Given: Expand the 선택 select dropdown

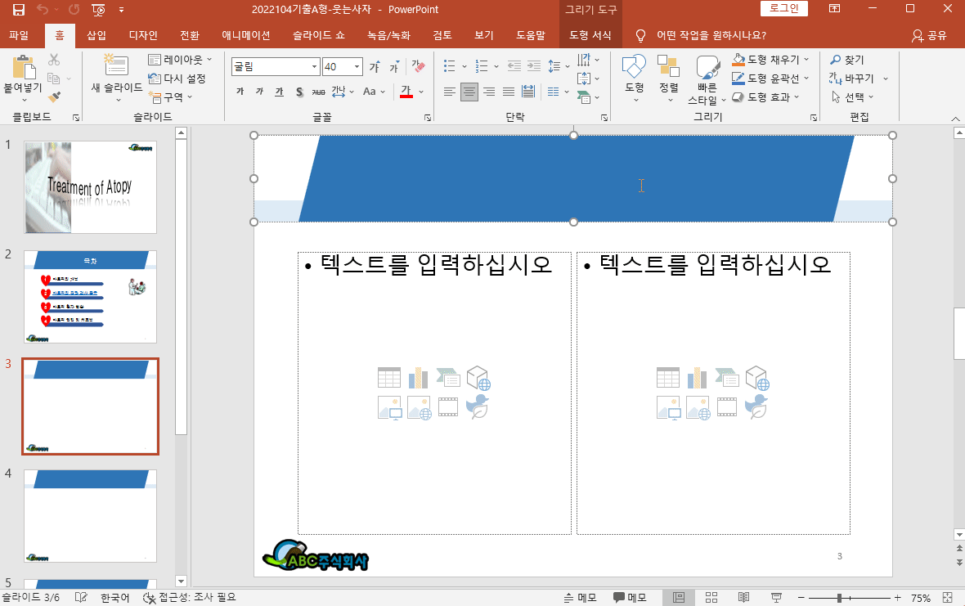Looking at the screenshot, I should [x=852, y=97].
